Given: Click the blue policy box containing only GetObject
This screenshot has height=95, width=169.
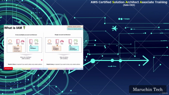Looking at the screenshot, I should [x=34, y=48].
